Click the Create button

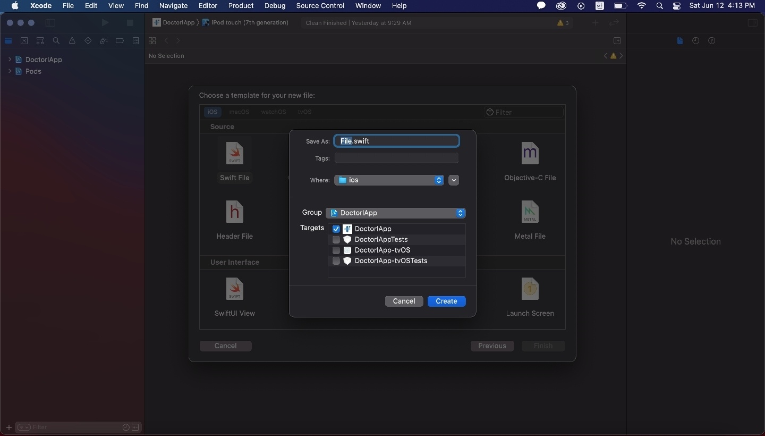point(446,301)
